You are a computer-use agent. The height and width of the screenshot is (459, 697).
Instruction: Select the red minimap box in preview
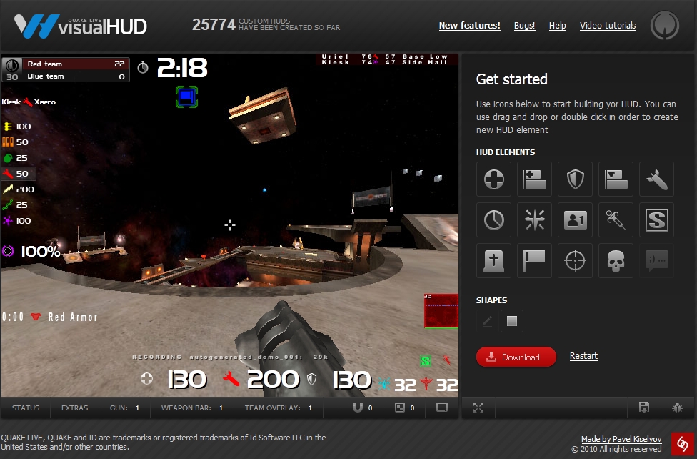coord(441,311)
